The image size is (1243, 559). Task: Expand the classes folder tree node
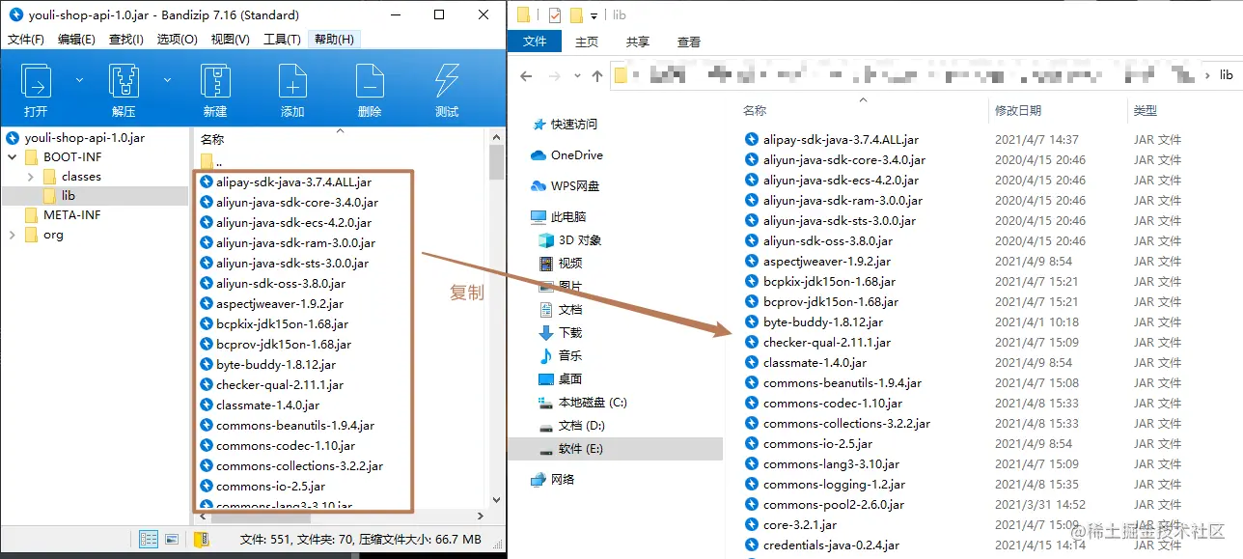click(30, 177)
